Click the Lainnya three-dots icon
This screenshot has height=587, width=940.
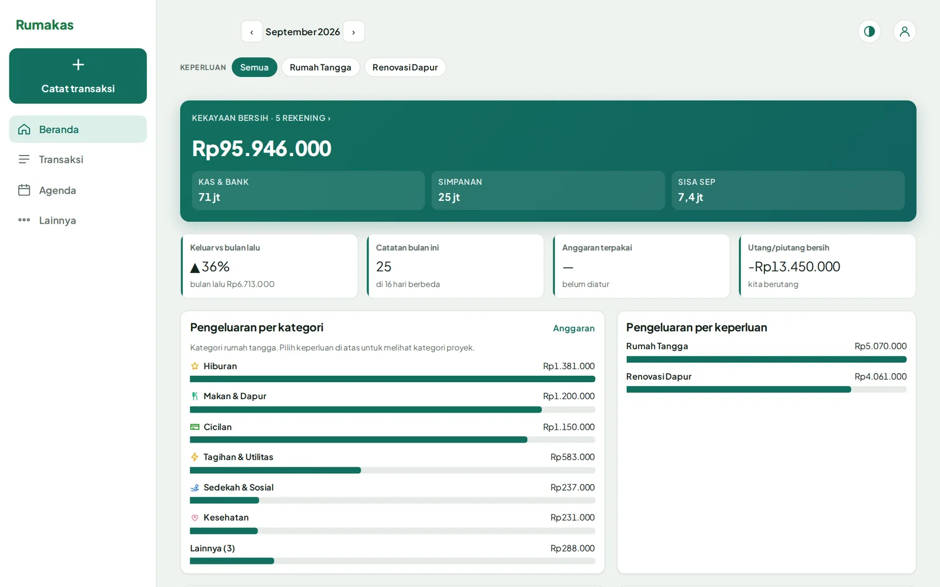tap(24, 220)
